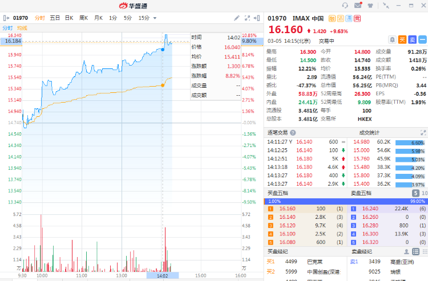Click the 5.98% volume distribution bar
This screenshot has height=281, width=428.
[x=410, y=151]
